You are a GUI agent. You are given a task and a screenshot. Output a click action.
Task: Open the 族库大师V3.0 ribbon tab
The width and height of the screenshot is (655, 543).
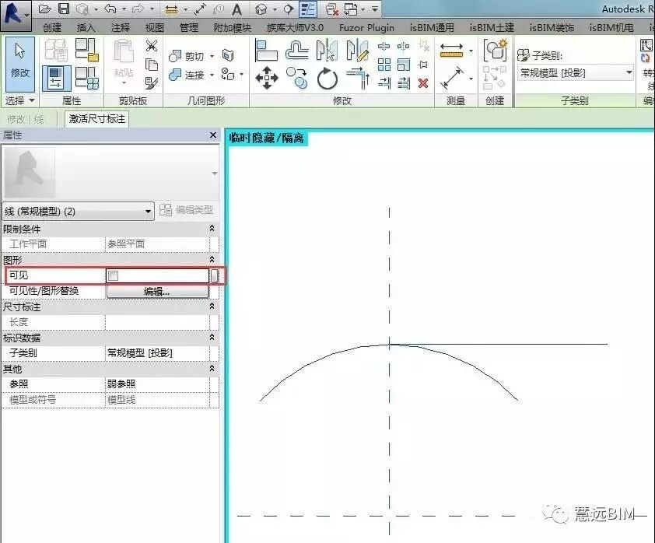[295, 27]
